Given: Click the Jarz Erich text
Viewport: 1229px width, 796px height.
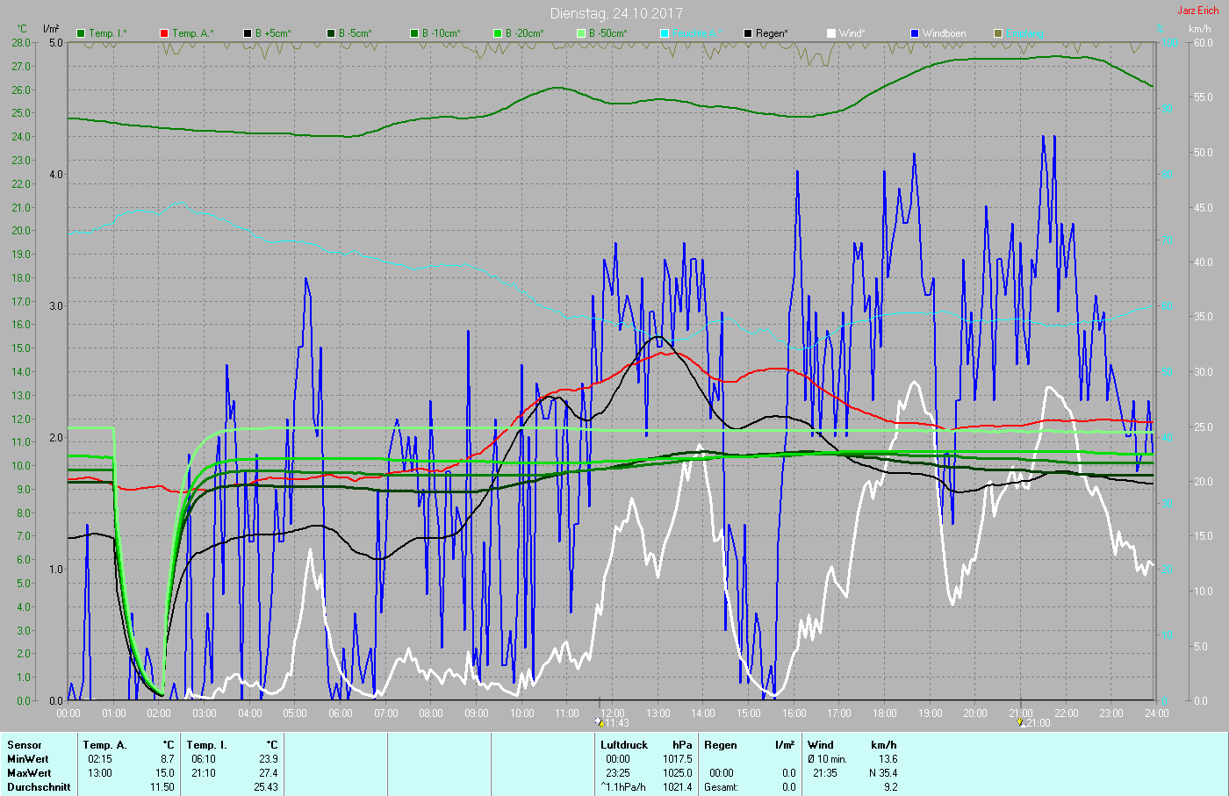Looking at the screenshot, I should 1197,11.
